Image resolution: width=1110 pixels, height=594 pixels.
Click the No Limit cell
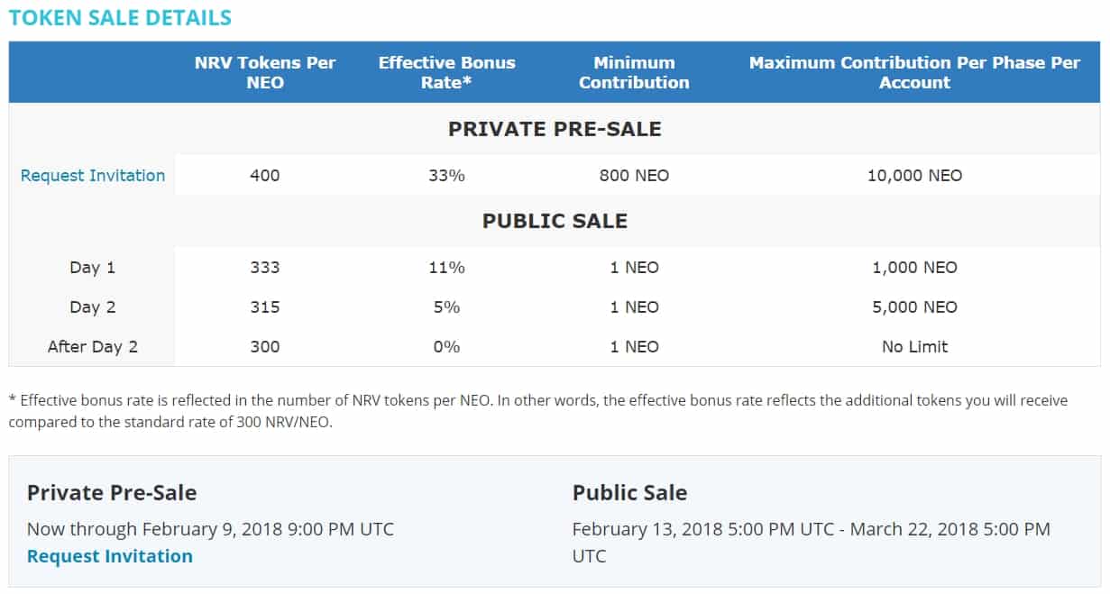914,347
